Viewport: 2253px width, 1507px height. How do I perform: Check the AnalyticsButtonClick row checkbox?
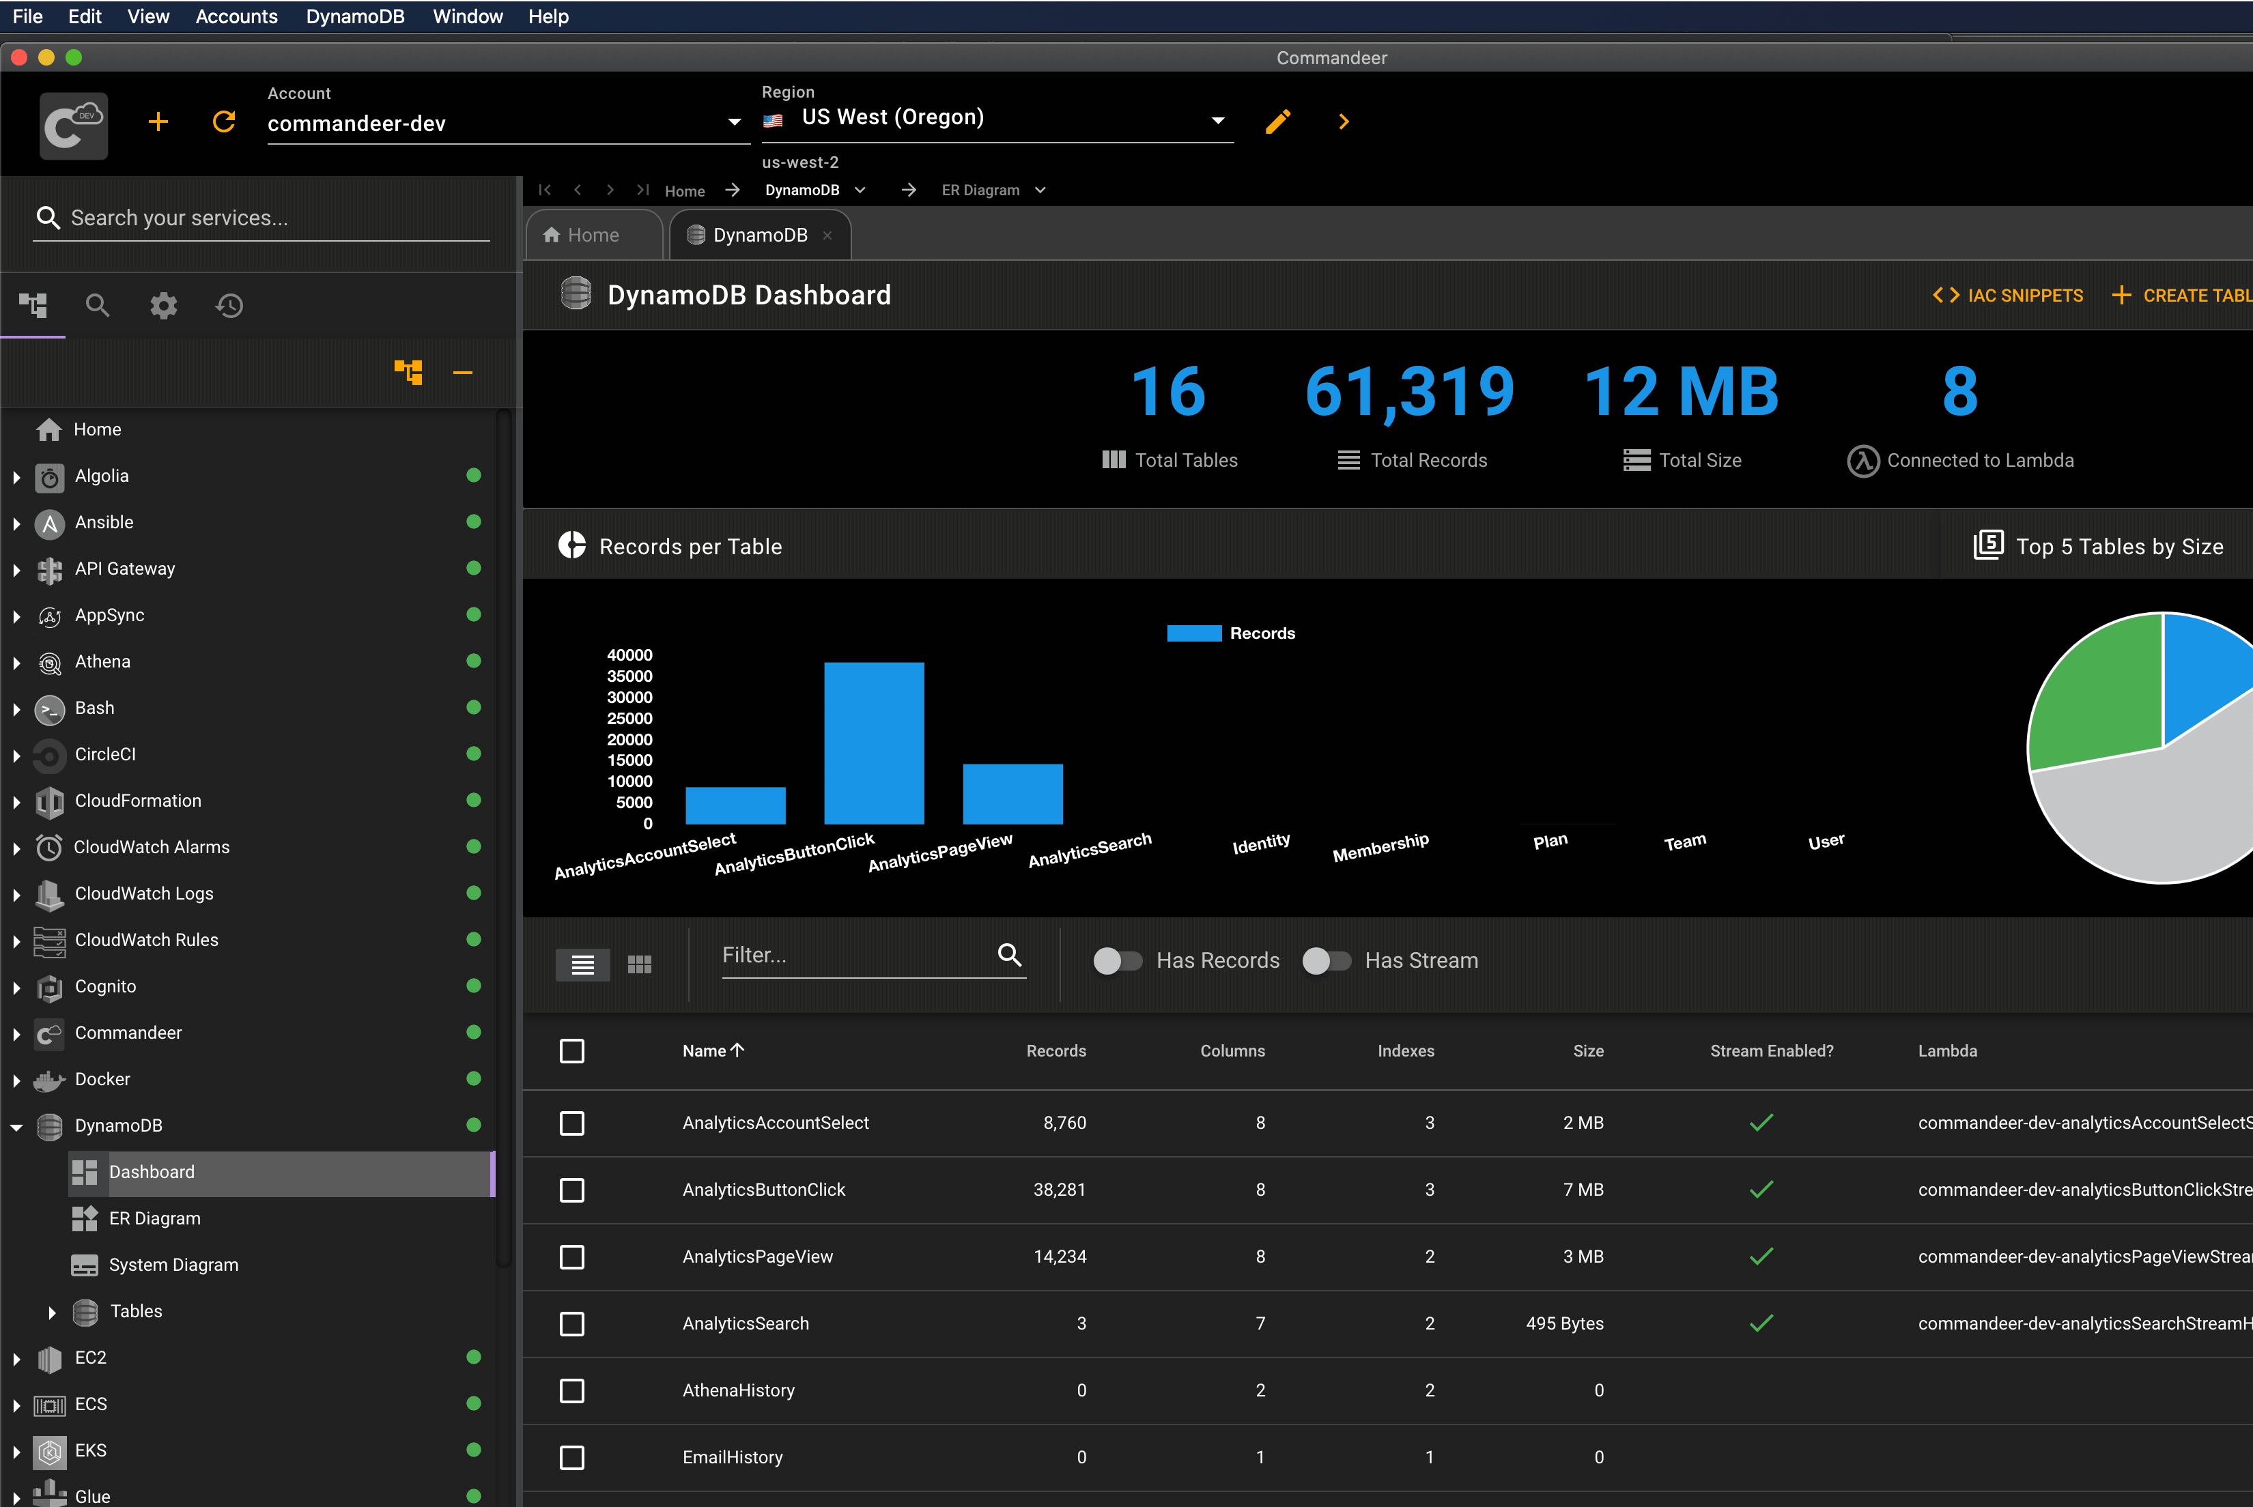tap(572, 1191)
